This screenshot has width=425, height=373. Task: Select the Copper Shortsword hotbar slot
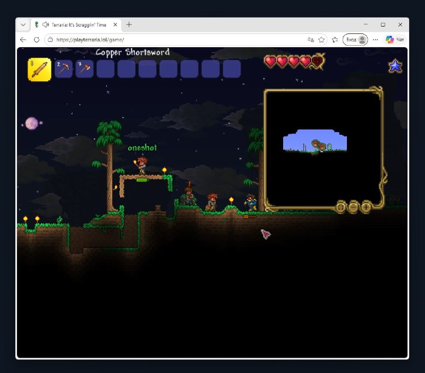[x=39, y=70]
